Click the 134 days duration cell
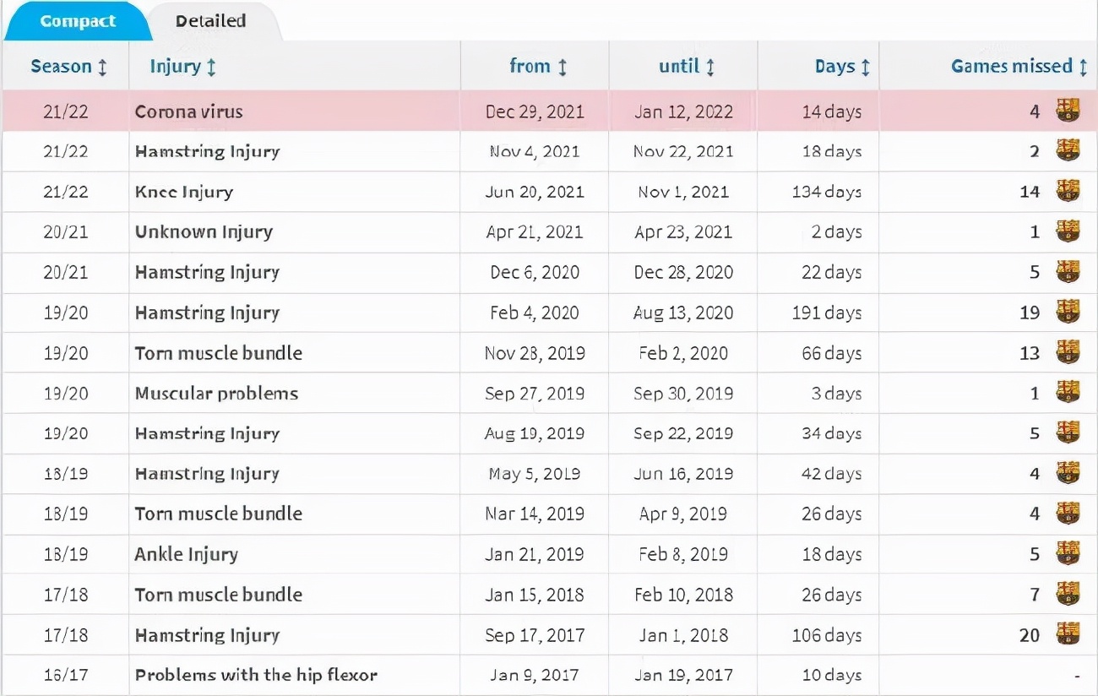 pyautogui.click(x=826, y=192)
